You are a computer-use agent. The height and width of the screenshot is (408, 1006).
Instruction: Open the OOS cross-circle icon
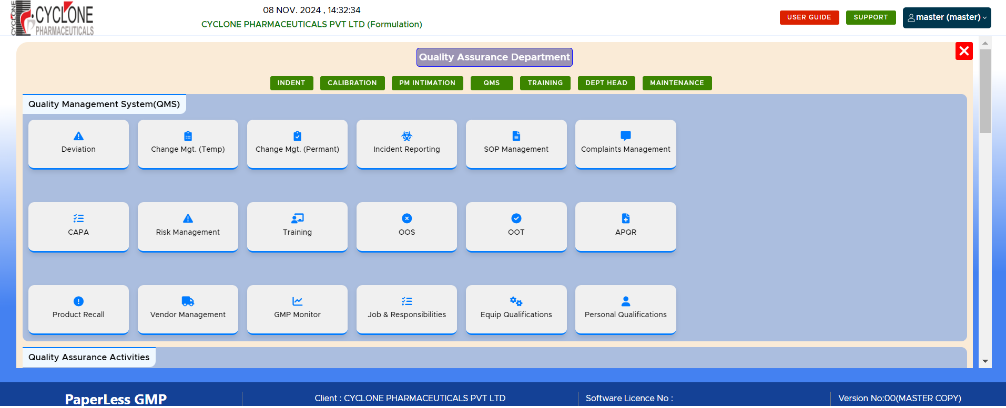[x=407, y=218]
